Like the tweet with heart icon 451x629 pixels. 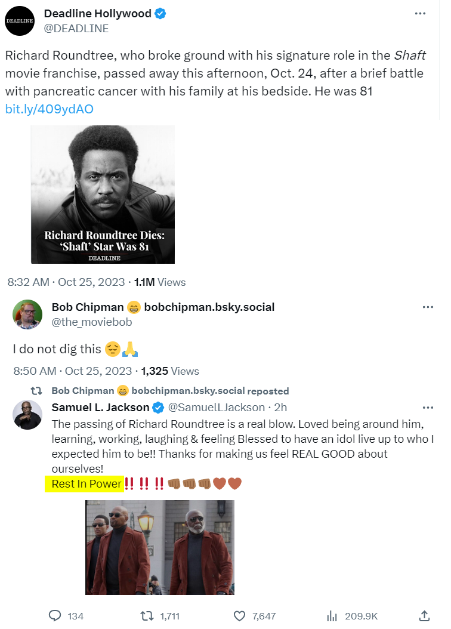(240, 615)
